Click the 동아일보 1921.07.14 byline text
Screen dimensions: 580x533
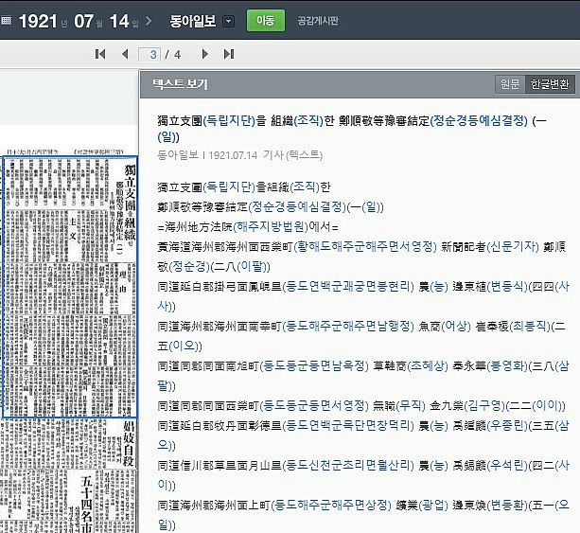[x=239, y=154]
